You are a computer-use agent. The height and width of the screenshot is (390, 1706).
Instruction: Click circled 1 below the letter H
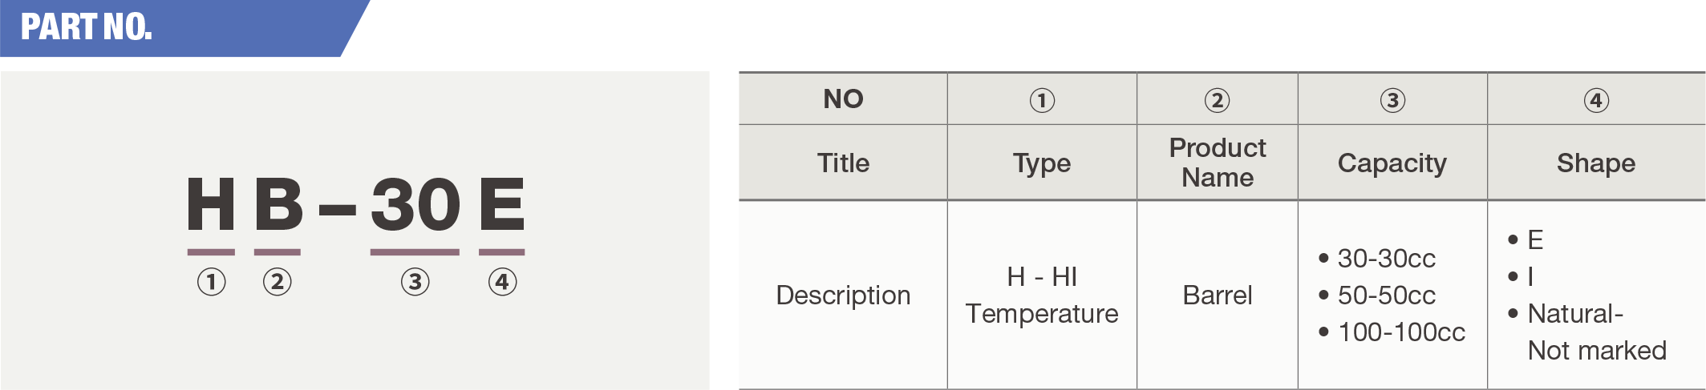(211, 282)
